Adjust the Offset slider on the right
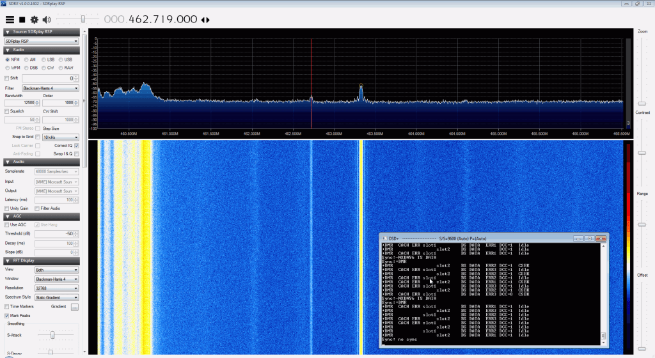The width and height of the screenshot is (655, 358). [x=642, y=349]
